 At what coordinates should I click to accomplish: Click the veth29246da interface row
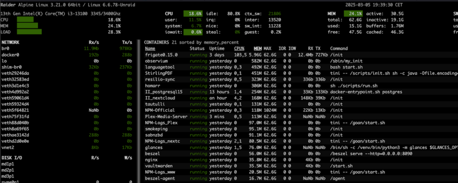coord(66,73)
